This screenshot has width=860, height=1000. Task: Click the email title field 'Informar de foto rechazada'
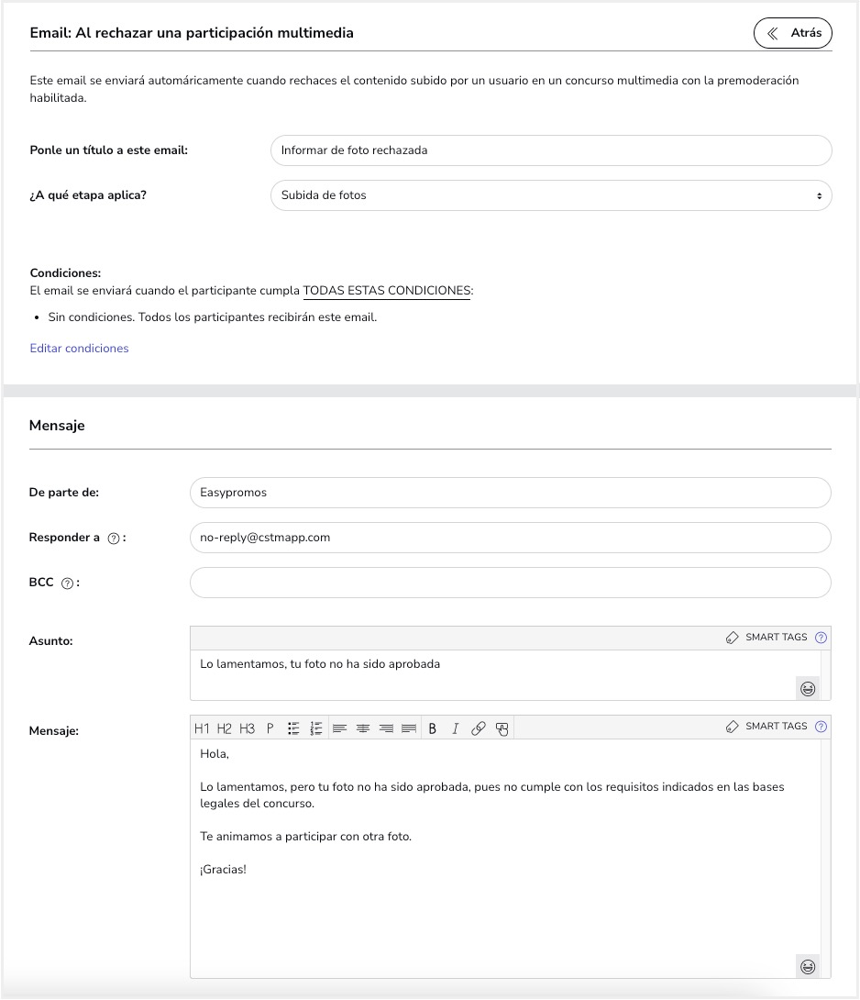pyautogui.click(x=551, y=150)
